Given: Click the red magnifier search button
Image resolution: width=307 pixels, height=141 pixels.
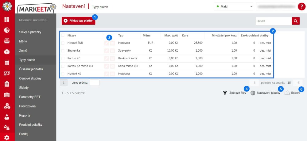Looking at the screenshot, I should click(x=296, y=21).
